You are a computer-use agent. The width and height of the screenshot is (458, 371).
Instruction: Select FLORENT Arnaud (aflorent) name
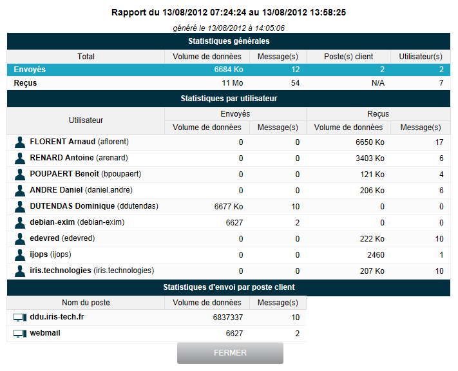79,142
